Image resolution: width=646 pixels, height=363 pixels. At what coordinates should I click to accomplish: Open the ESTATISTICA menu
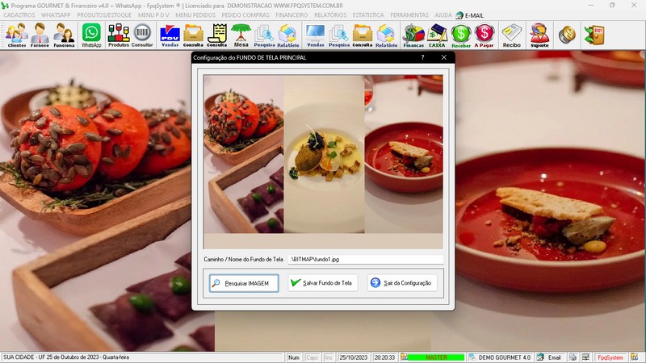(x=368, y=15)
